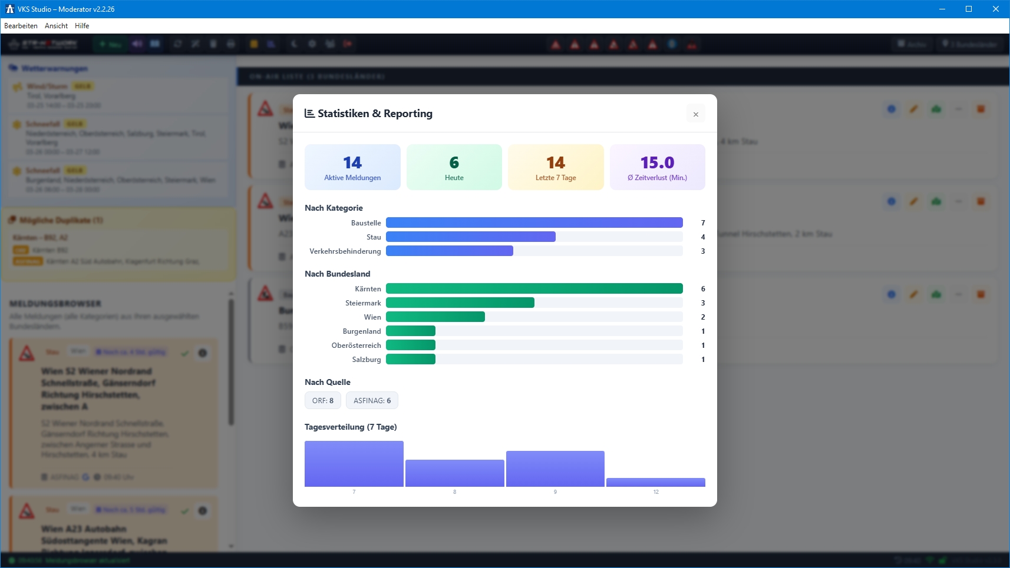The image size is (1010, 568).
Task: Toggle dark mode with the moon icon
Action: pyautogui.click(x=294, y=44)
